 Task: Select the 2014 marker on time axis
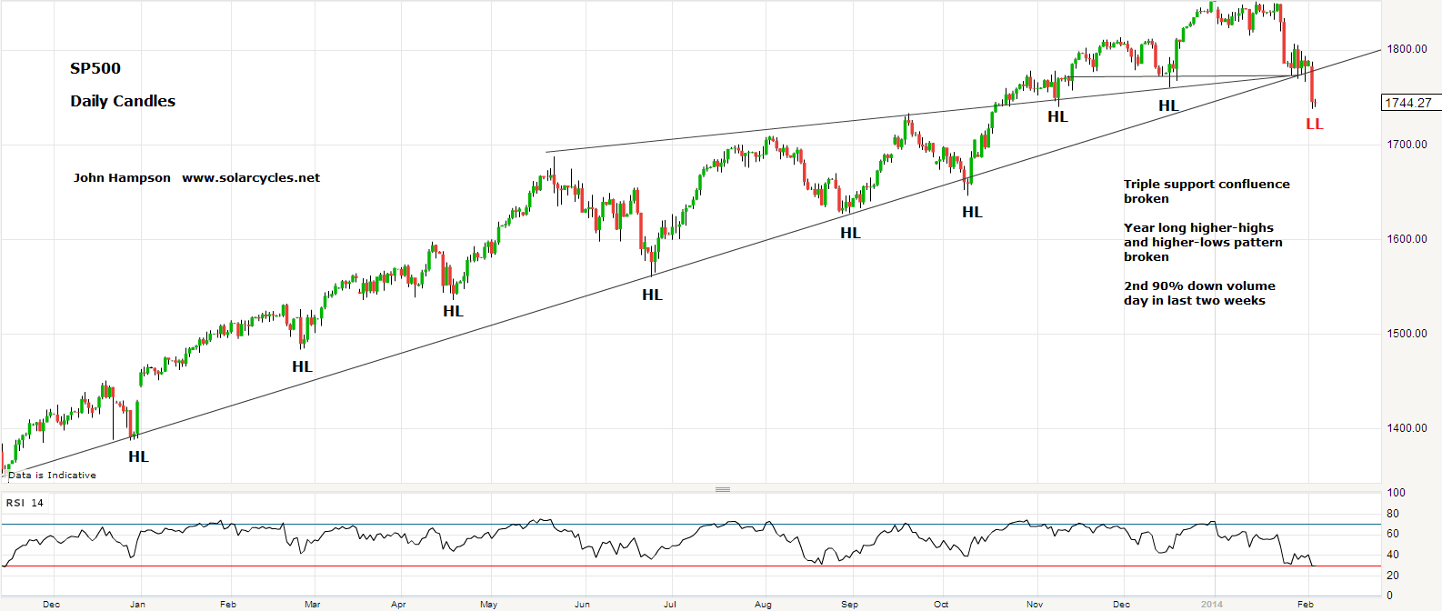click(1212, 604)
